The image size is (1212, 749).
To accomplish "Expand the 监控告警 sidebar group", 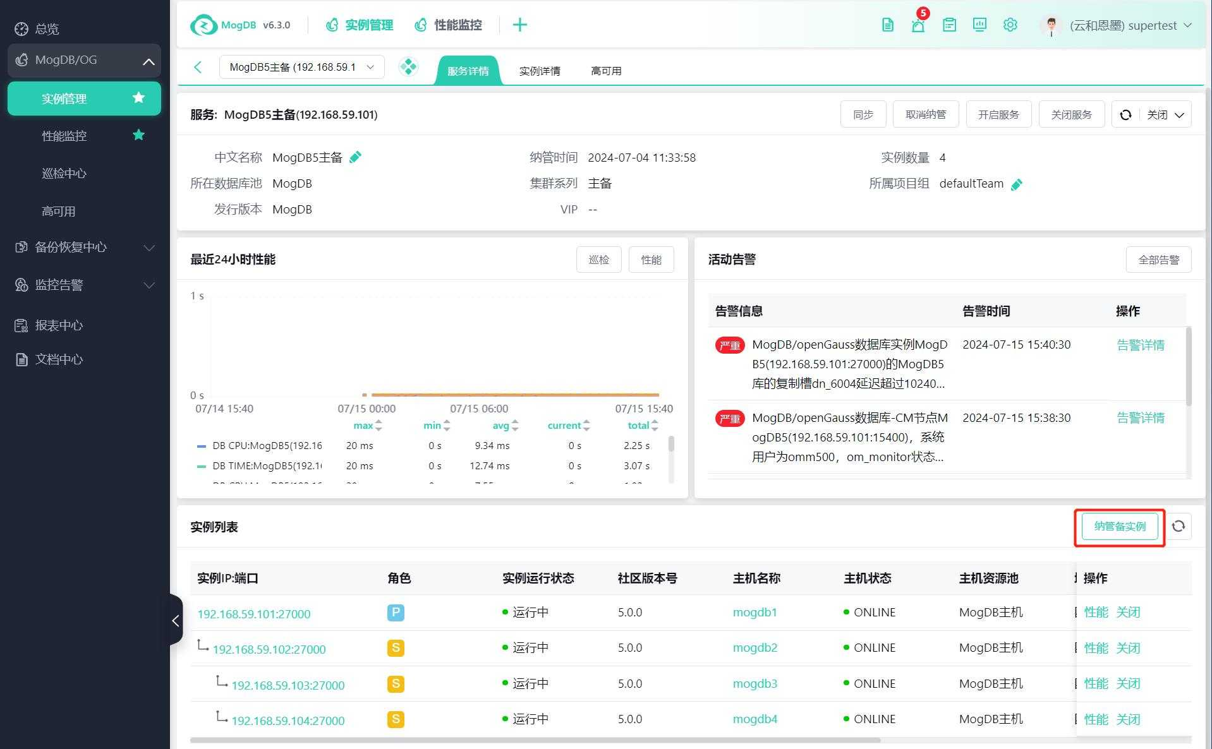I will click(x=85, y=285).
